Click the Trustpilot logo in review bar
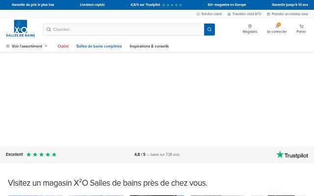Viewport: 314px width, 196px height. click(292, 155)
